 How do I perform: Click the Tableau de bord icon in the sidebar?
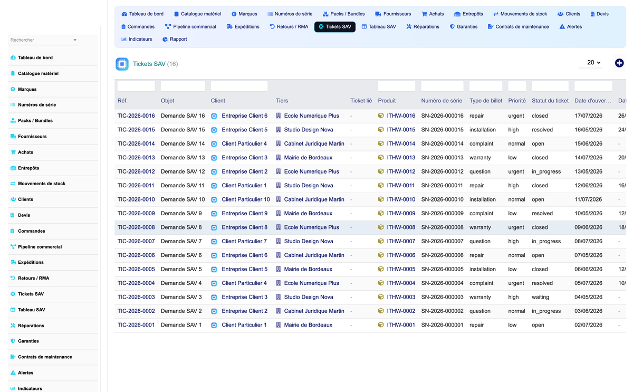tap(13, 58)
